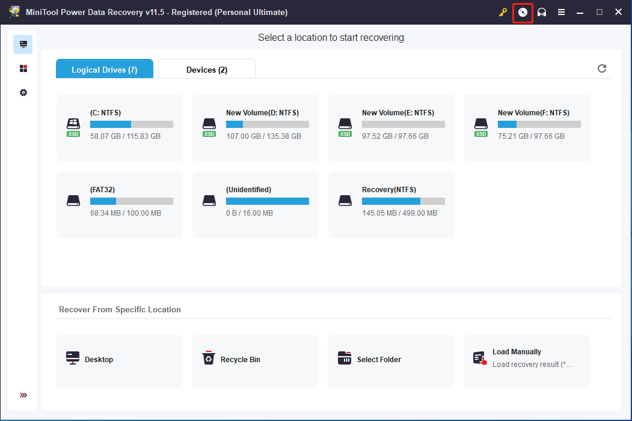Open the bootable media builder disc icon
632x421 pixels.
click(x=523, y=13)
